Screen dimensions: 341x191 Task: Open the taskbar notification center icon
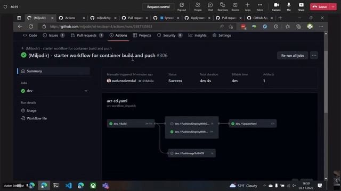[x=320, y=186]
